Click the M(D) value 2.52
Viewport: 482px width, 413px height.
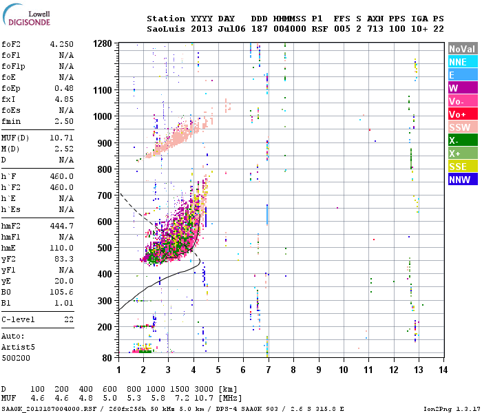tap(64, 149)
